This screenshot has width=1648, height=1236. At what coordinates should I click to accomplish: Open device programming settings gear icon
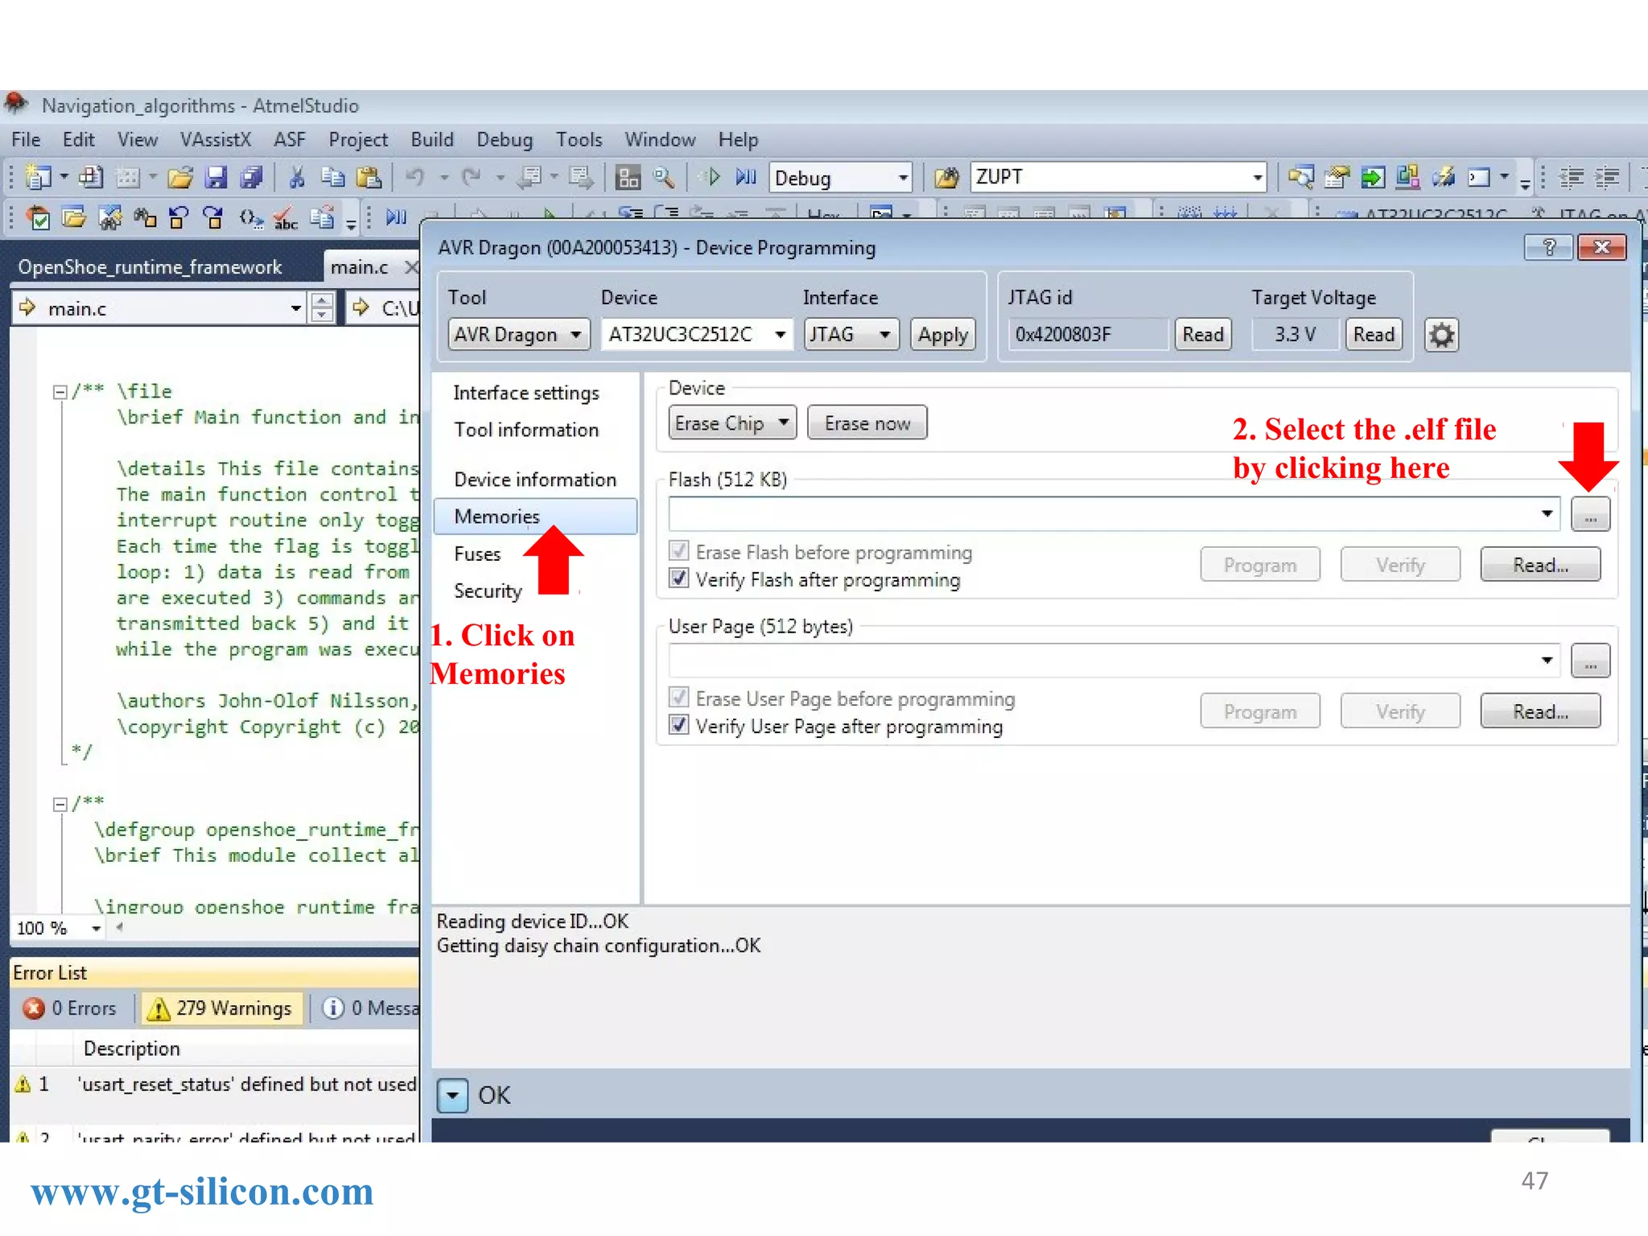tap(1440, 335)
